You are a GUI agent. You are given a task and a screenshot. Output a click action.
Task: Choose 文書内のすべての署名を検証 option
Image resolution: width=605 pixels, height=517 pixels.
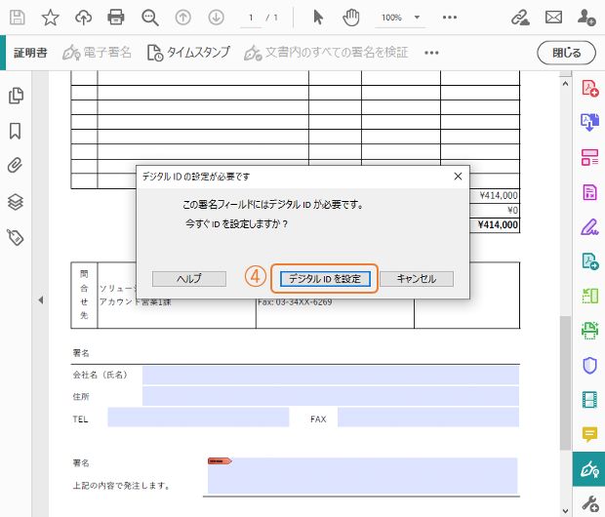(326, 53)
